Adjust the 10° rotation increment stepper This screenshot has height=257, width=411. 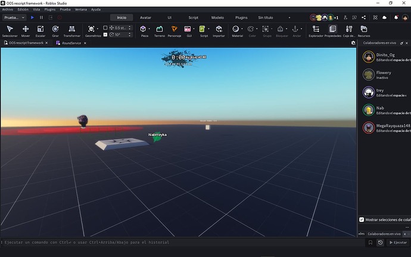(129, 35)
